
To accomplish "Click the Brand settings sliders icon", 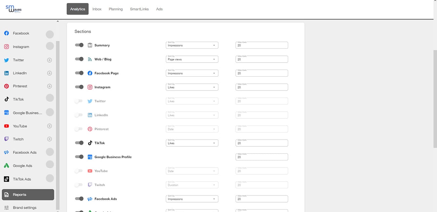I will (6, 208).
